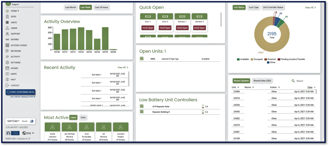Toggle Pending Auction/Transfer legend swatch
Screen dimensions: 329x146
(x=279, y=59)
